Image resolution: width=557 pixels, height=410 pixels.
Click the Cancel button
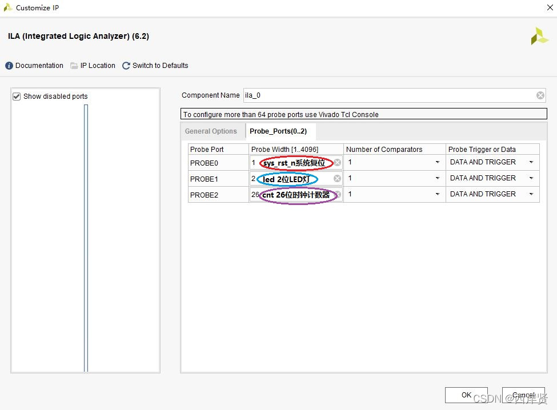(523, 395)
